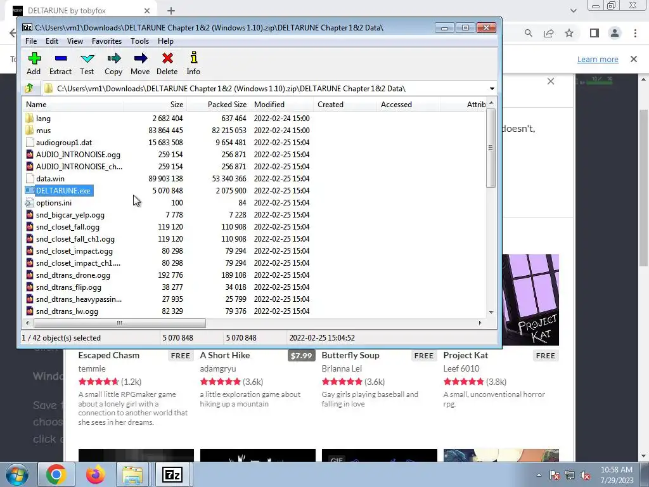Click the Created column header
The height and width of the screenshot is (487, 649).
click(x=345, y=105)
